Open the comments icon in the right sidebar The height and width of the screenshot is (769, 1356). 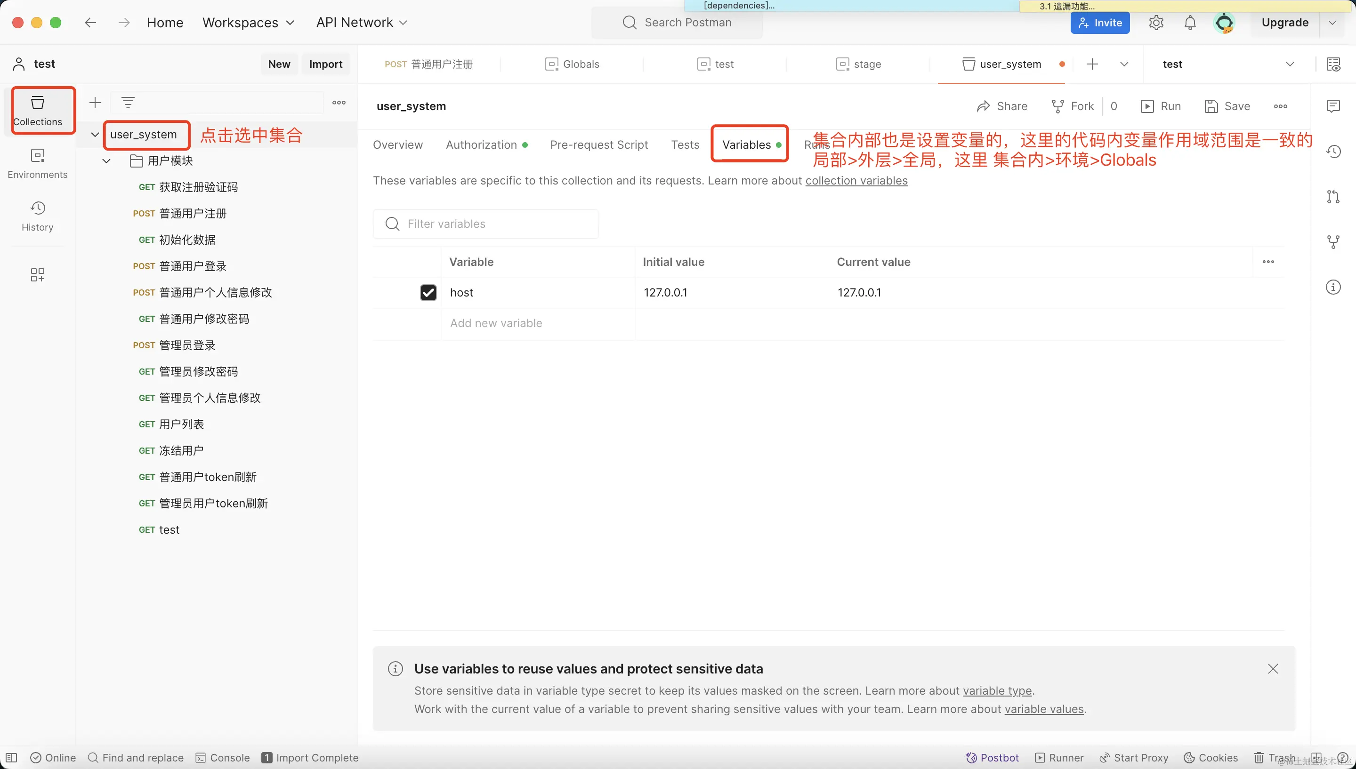point(1333,106)
